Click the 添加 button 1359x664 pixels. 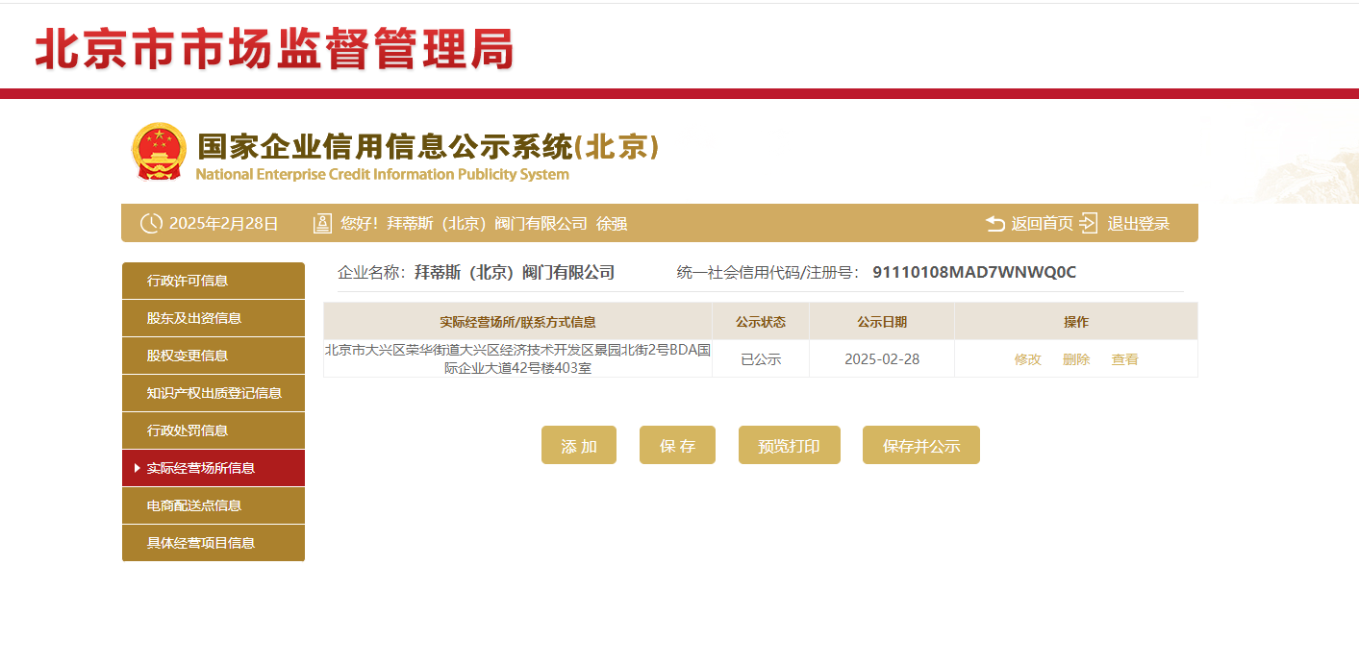click(579, 445)
